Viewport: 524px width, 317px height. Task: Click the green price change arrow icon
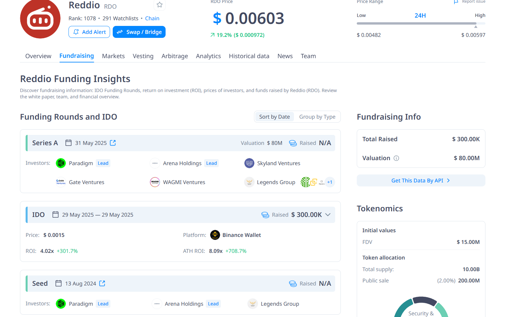pos(212,35)
